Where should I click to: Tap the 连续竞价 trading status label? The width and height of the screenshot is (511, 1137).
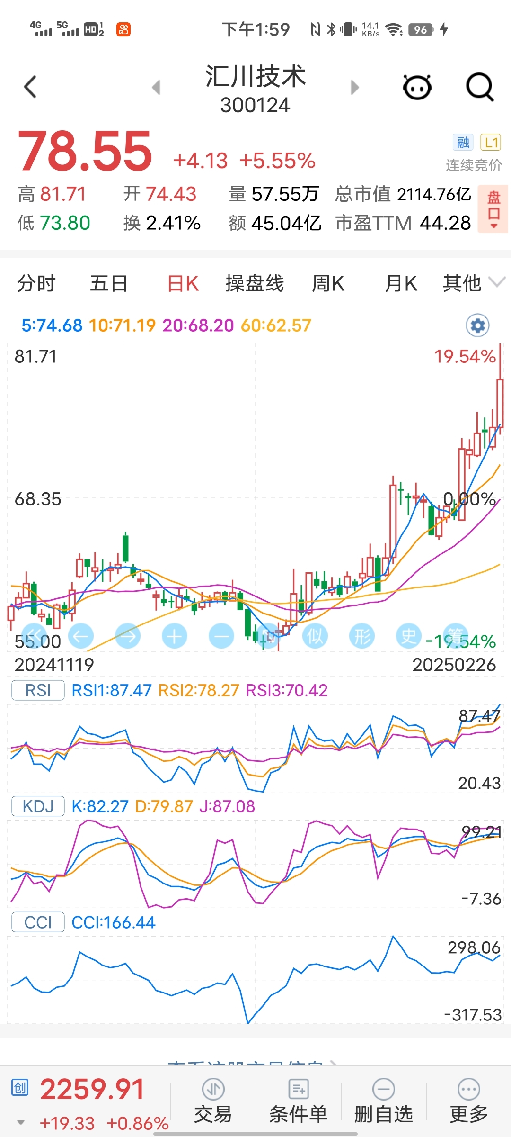(474, 165)
